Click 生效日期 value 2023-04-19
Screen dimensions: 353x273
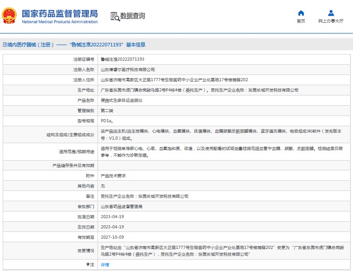click(112, 227)
